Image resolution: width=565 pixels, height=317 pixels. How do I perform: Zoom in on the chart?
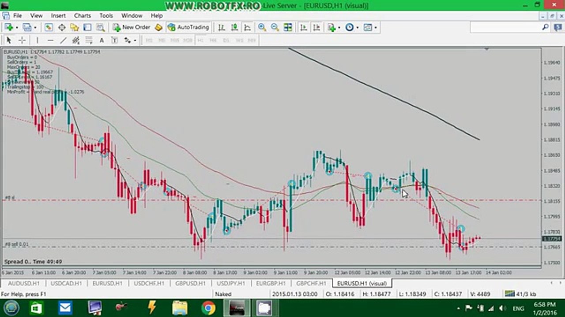(x=262, y=27)
